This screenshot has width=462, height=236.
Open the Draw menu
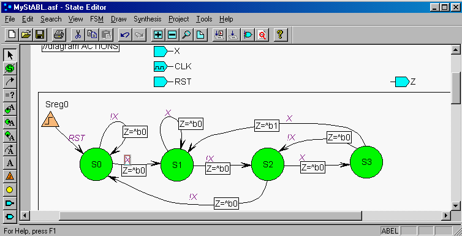tap(119, 19)
